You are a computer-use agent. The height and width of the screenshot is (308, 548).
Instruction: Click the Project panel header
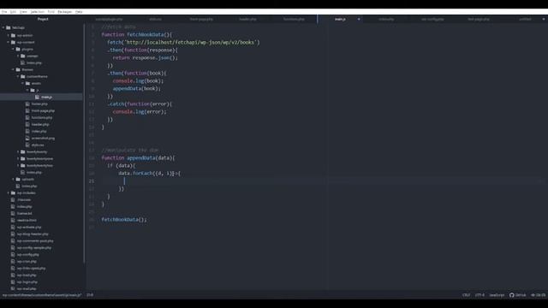(x=43, y=19)
